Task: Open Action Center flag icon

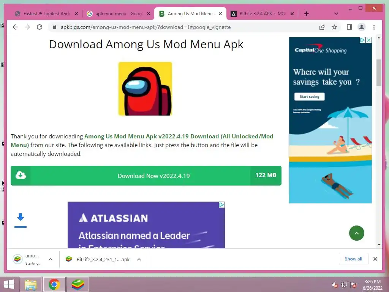Action: (353, 284)
